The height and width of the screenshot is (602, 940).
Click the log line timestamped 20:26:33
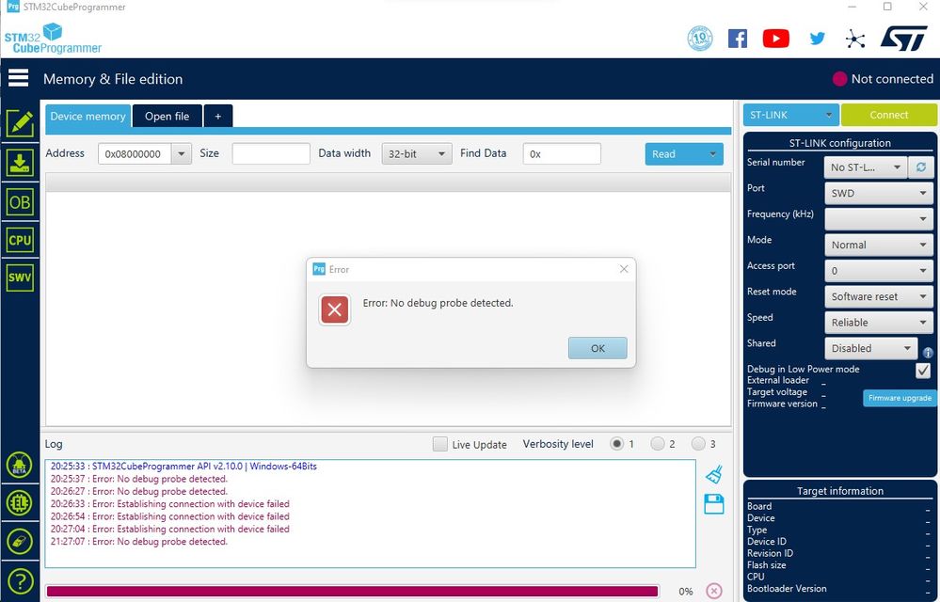tap(169, 504)
